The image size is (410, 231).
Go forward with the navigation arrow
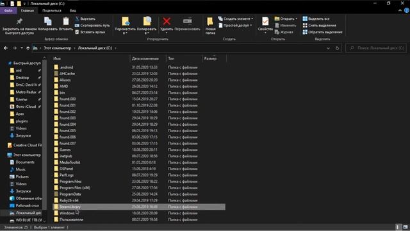click(x=15, y=48)
